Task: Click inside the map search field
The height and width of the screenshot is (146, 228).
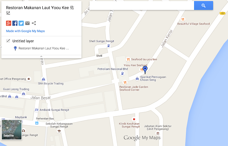Action: point(142,6)
